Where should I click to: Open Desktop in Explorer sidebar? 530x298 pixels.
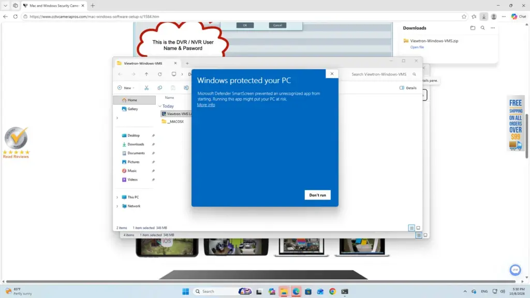(x=135, y=135)
